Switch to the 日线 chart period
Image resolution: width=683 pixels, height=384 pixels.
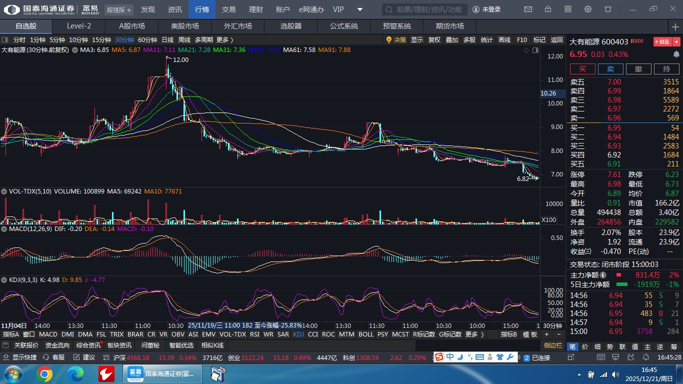pyautogui.click(x=167, y=40)
